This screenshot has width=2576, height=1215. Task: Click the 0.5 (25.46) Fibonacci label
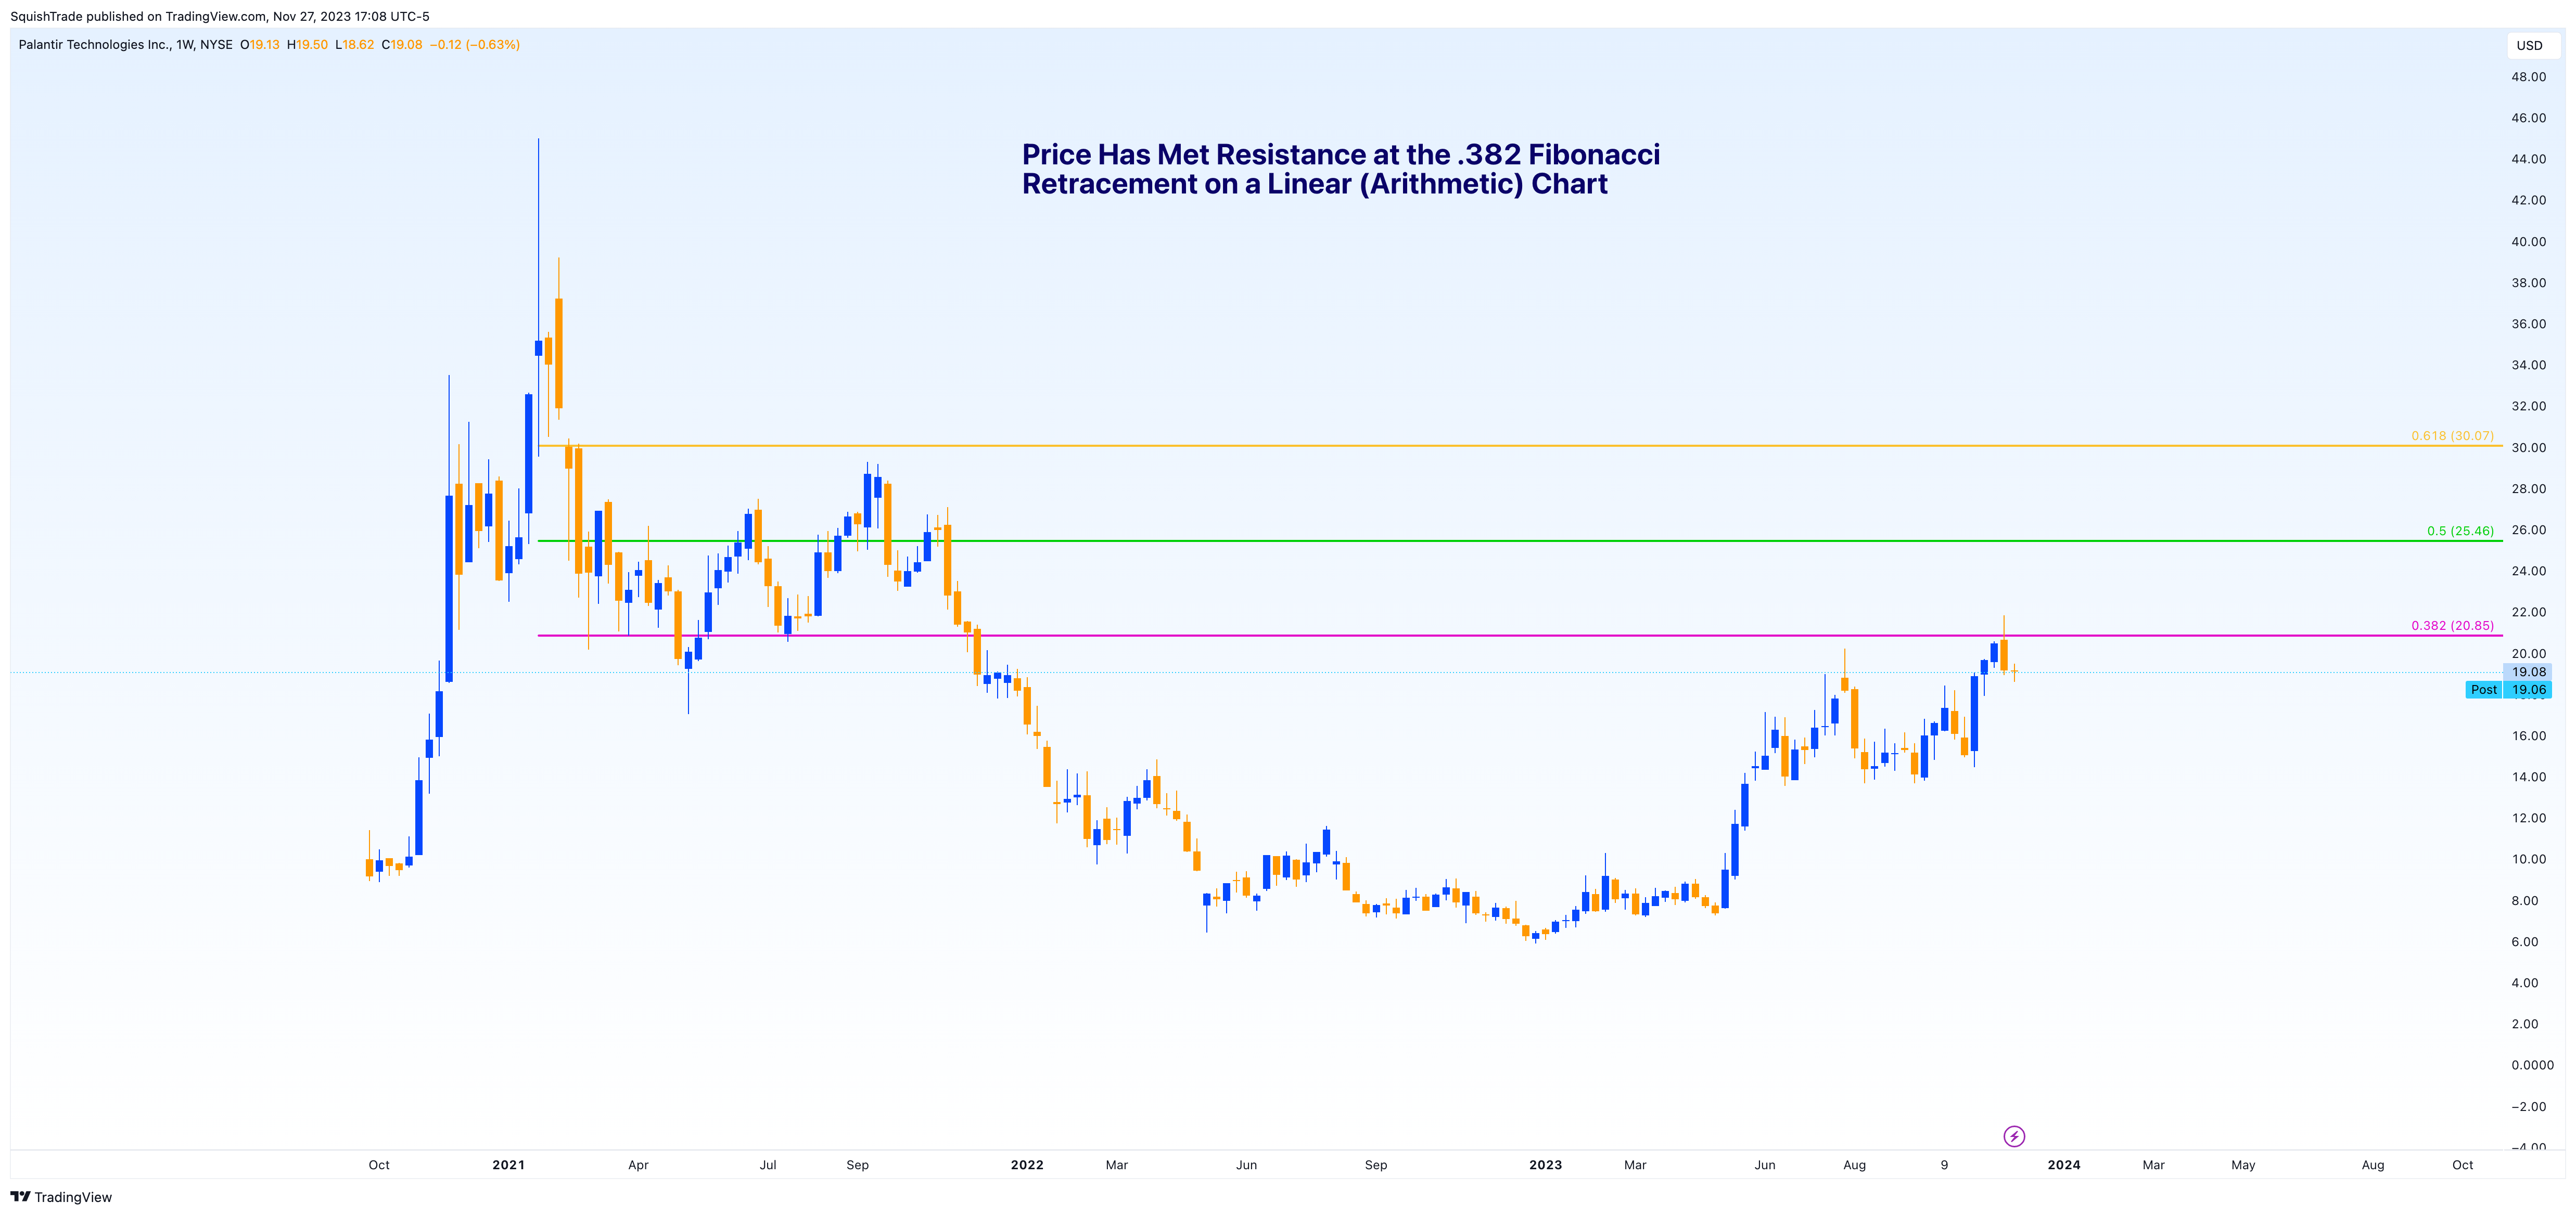point(2460,531)
